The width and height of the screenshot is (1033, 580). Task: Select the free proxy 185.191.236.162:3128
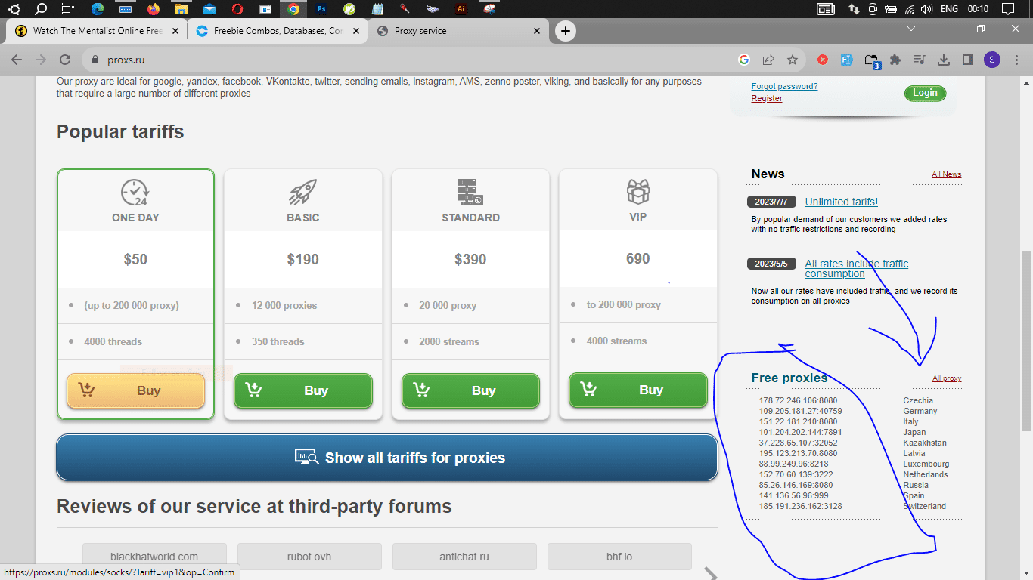tap(800, 506)
